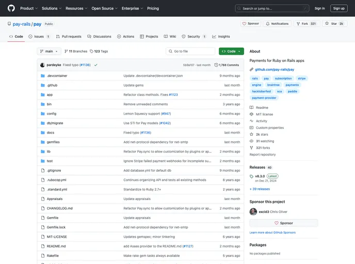Image resolution: width=355 pixels, height=264 pixels.
Task: Click the folder icon next to bin
Action: pos(42,104)
